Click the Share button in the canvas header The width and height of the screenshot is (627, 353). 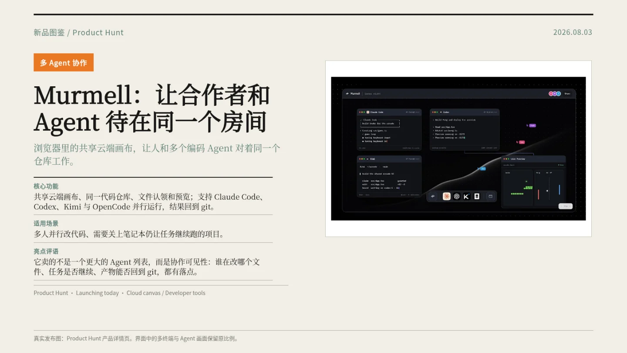pyautogui.click(x=567, y=94)
